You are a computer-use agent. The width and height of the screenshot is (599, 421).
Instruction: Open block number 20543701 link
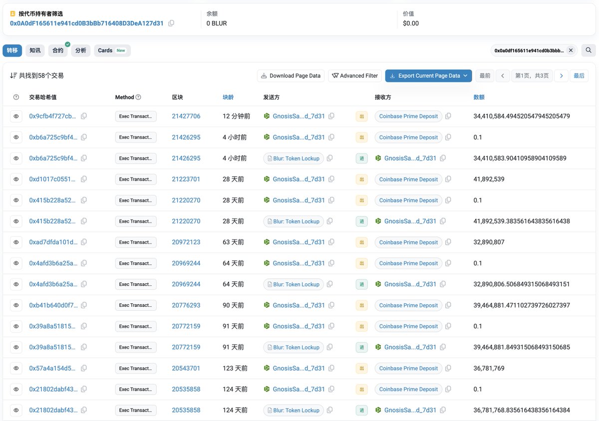tap(186, 368)
